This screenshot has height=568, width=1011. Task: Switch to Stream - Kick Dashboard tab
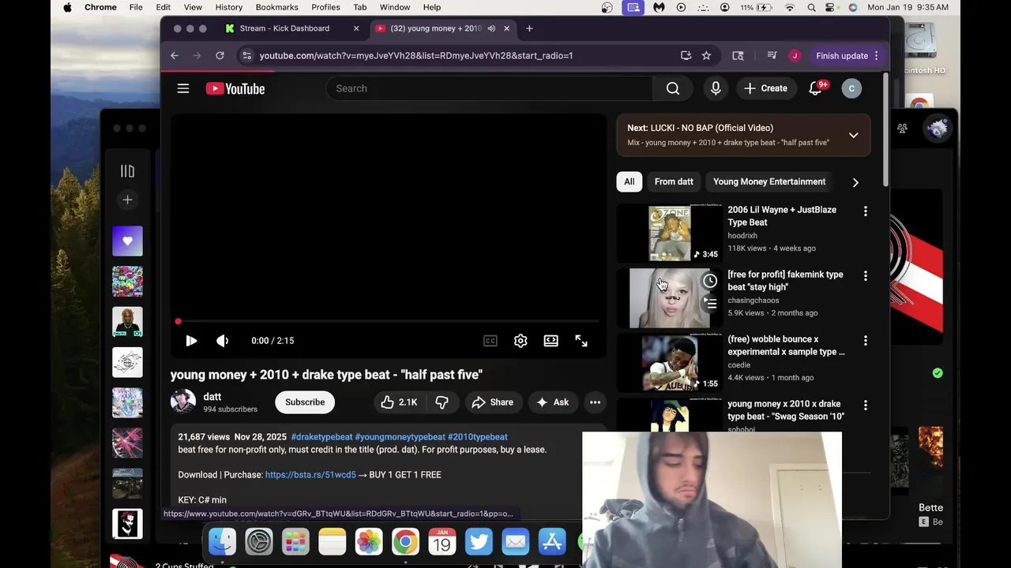[291, 28]
